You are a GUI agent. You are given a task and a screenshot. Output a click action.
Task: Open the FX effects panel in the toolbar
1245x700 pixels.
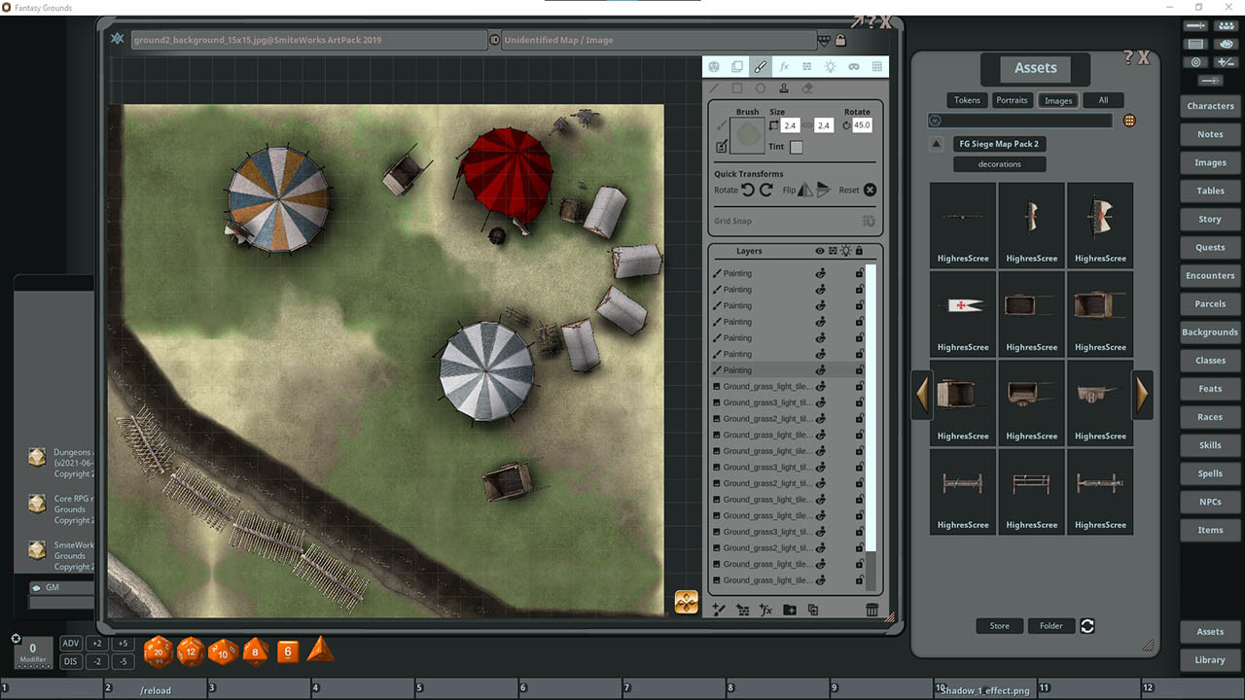(784, 66)
